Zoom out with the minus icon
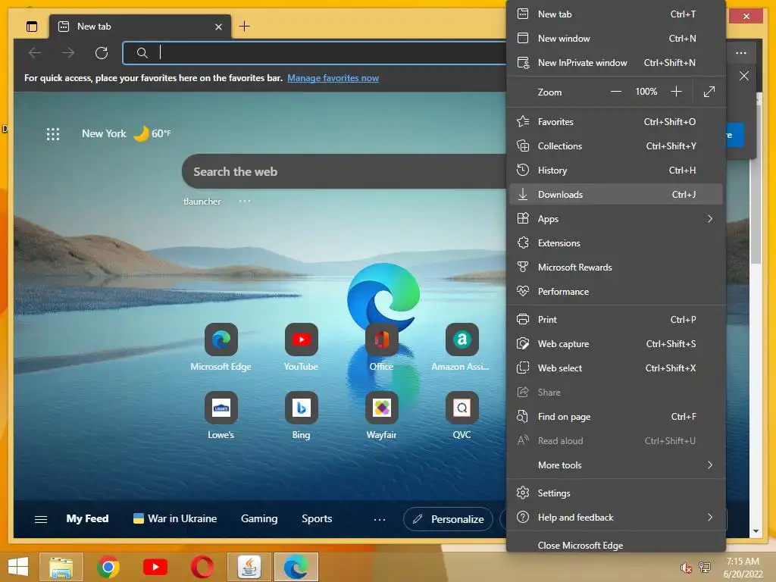 [x=615, y=92]
